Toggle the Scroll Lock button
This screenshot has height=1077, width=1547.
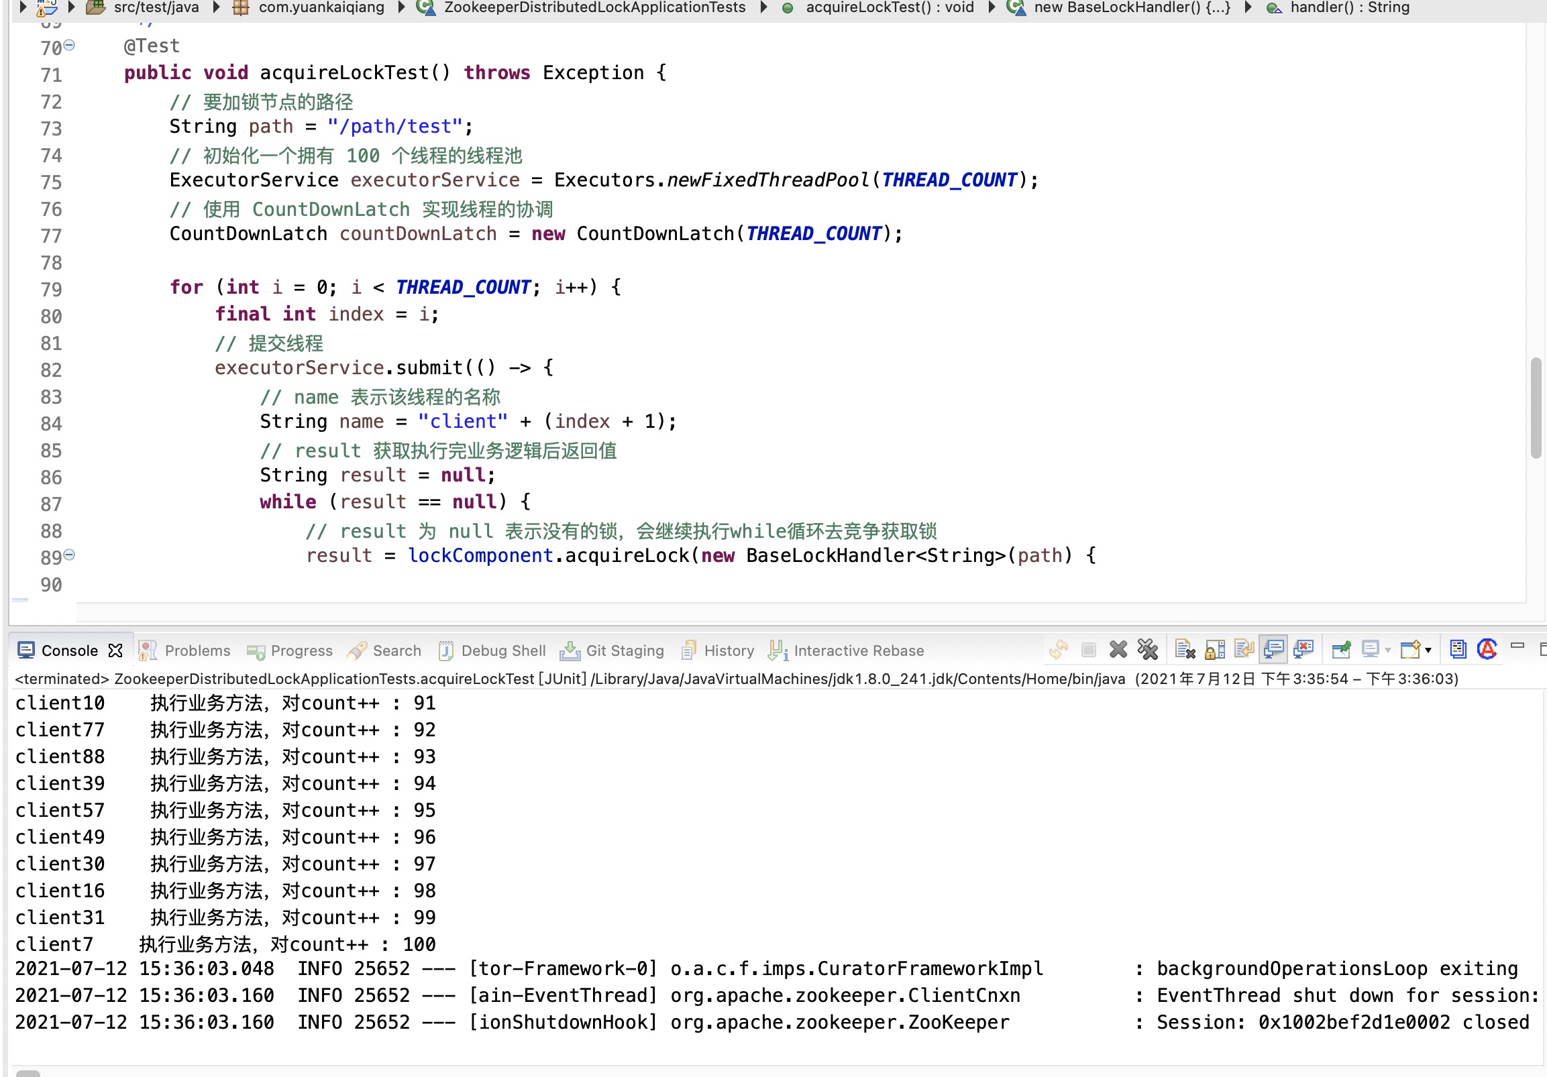(1215, 650)
